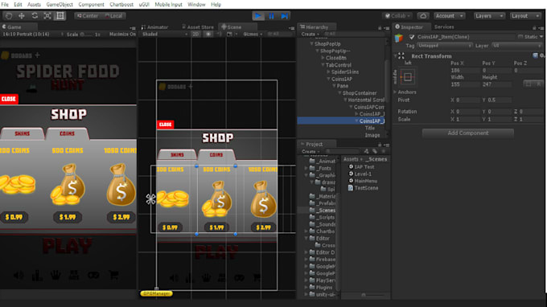
Task: Open the Window menu
Action: (196, 5)
